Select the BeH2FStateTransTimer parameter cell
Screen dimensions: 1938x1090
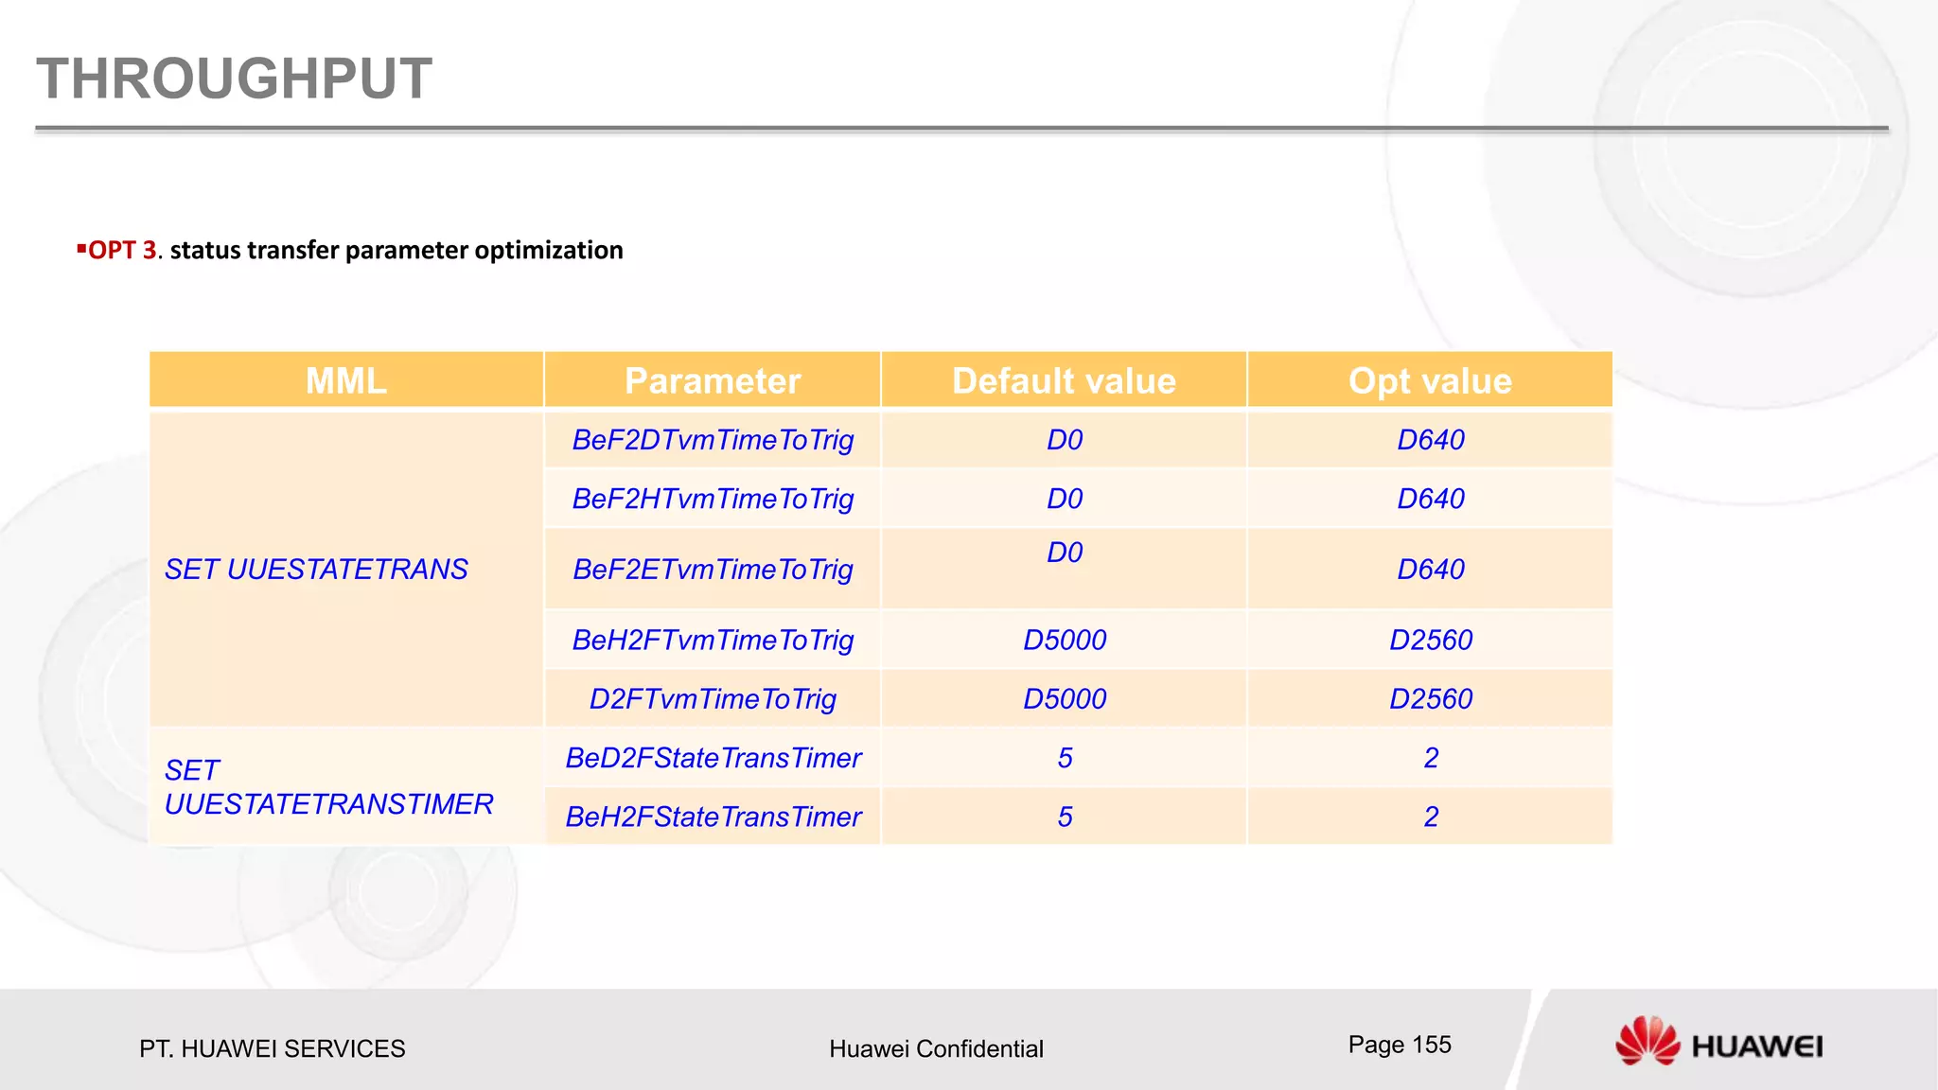coord(713,816)
